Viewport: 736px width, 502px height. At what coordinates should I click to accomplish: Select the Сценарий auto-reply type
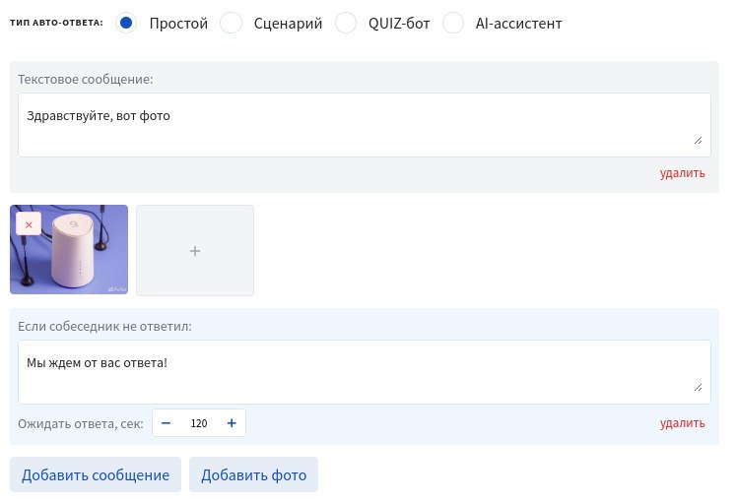click(x=231, y=23)
